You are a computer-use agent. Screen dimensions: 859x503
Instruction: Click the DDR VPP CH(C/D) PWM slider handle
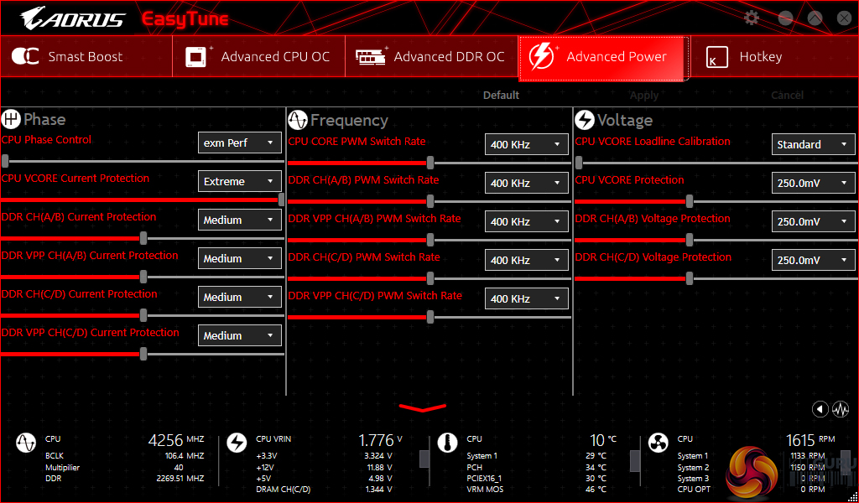coord(430,317)
